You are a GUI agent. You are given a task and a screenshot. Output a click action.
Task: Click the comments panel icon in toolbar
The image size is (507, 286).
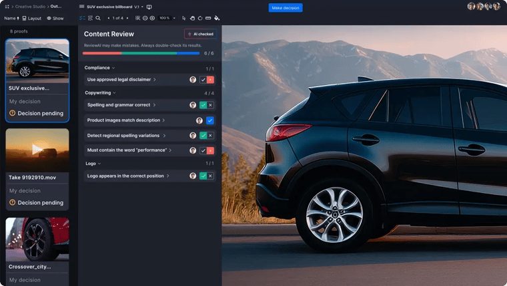pyautogui.click(x=90, y=18)
